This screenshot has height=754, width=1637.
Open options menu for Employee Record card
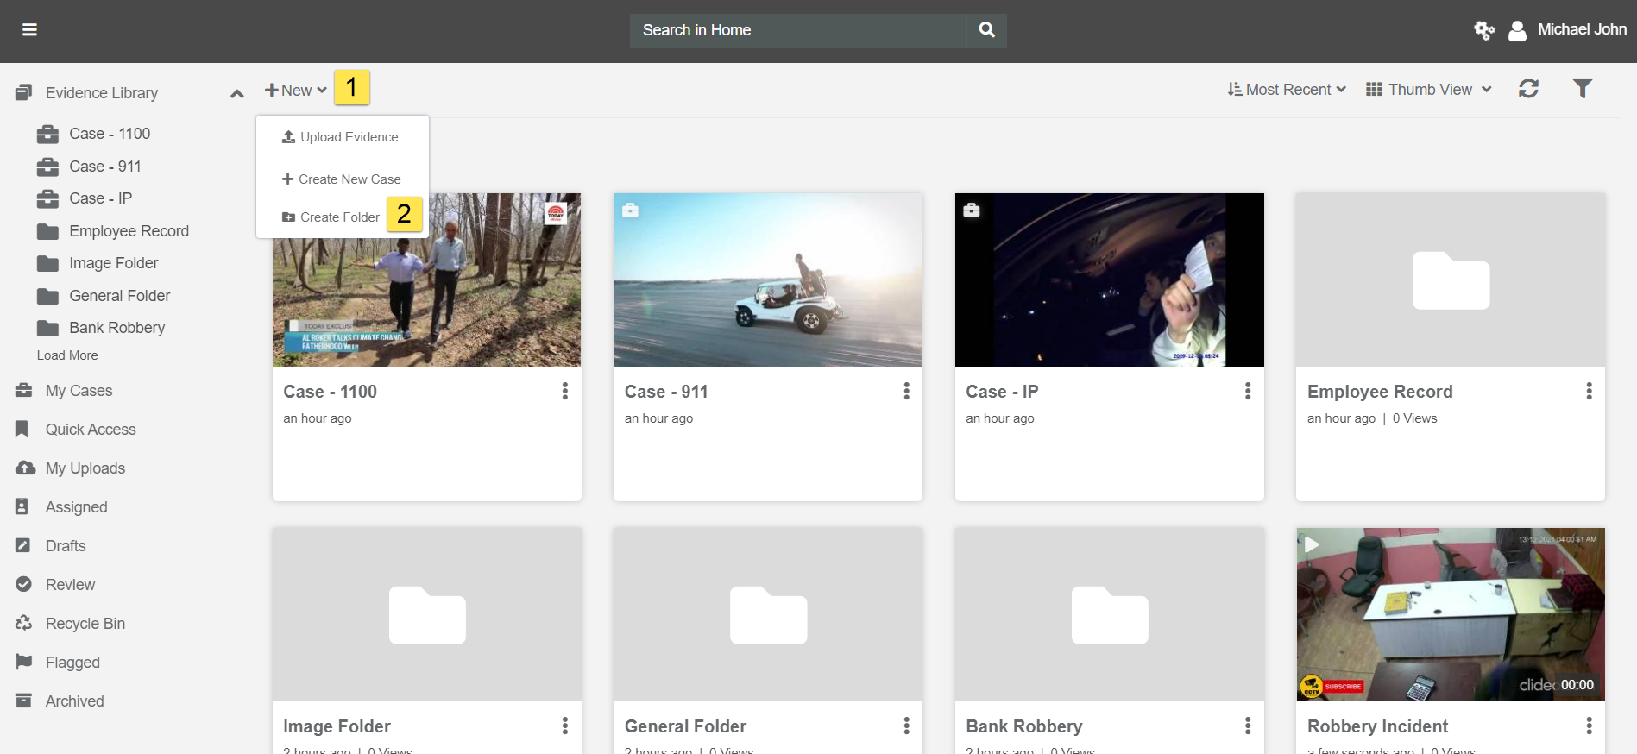point(1589,392)
